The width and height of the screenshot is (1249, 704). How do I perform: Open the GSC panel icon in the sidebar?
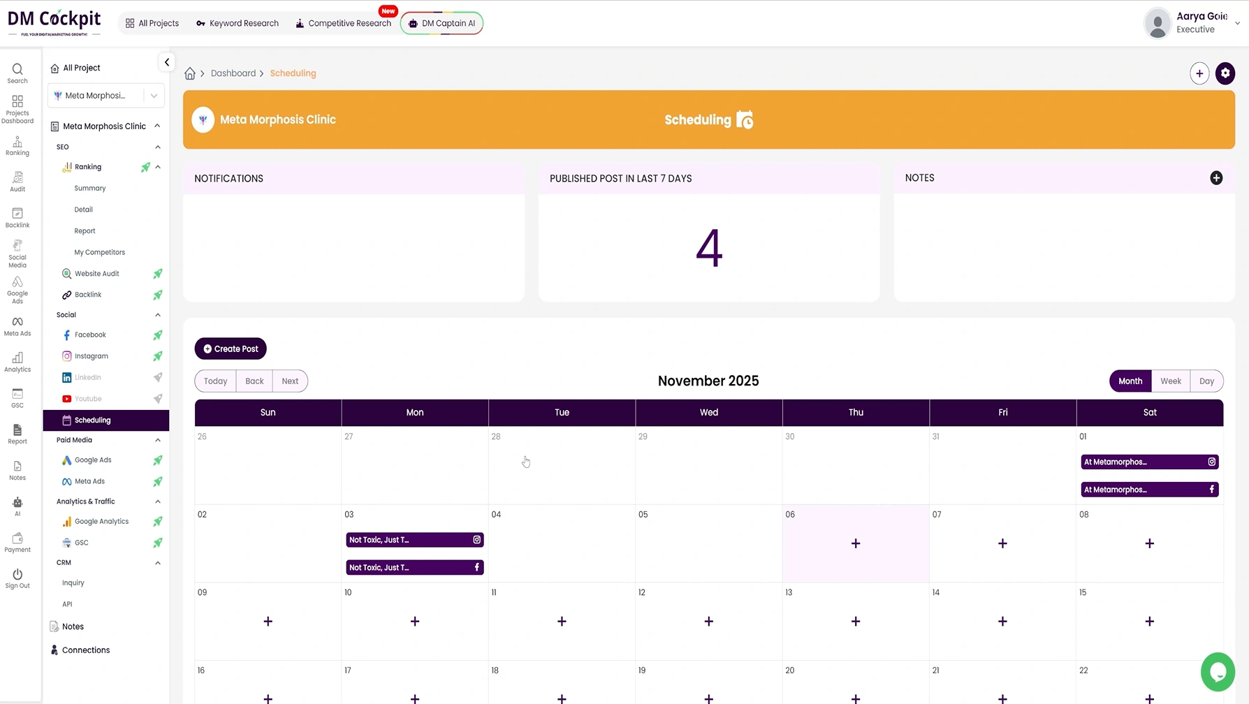tap(17, 395)
